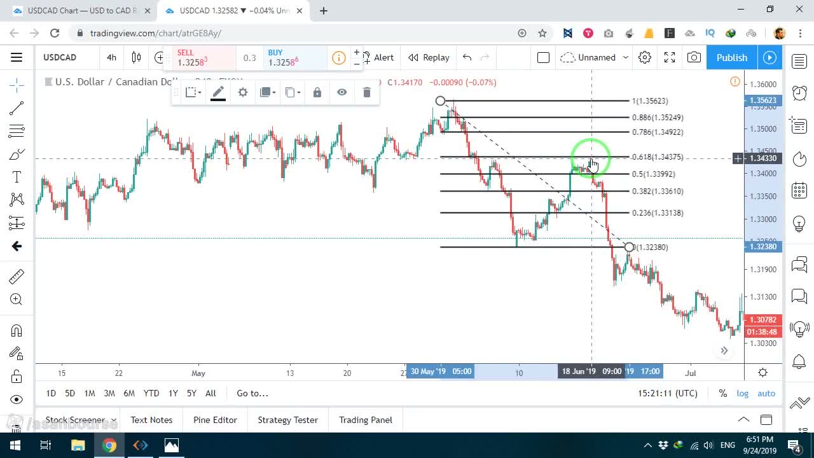The image size is (814, 458).
Task: Select the trend line drawing tool
Action: tap(17, 108)
